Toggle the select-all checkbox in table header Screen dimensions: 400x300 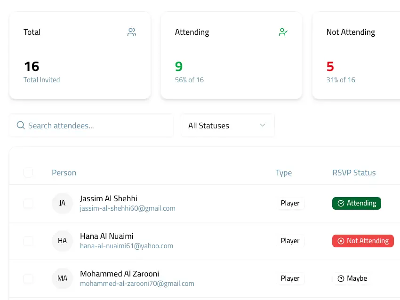[28, 173]
